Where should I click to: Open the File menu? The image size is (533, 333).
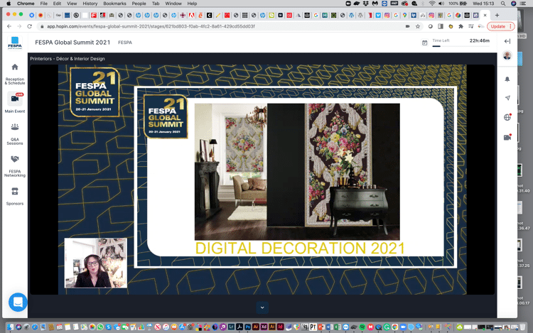[x=44, y=4]
